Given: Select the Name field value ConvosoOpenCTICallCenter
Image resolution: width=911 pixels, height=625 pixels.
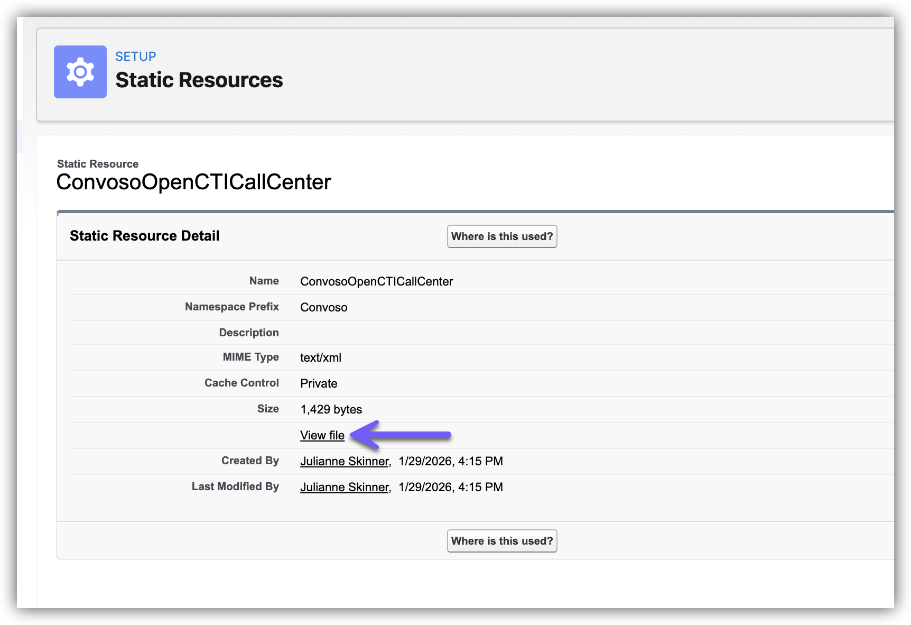Looking at the screenshot, I should point(376,281).
